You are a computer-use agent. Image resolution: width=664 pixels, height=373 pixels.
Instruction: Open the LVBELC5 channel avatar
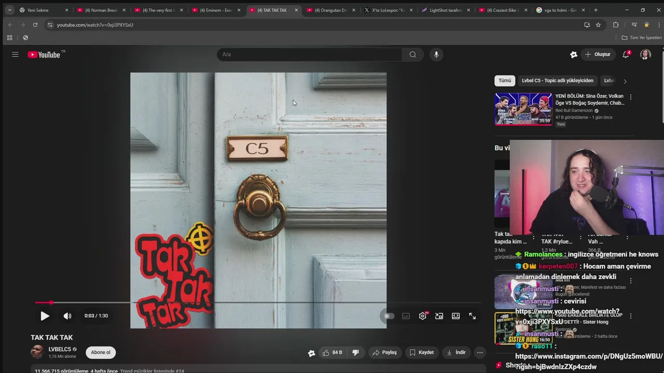[37, 352]
